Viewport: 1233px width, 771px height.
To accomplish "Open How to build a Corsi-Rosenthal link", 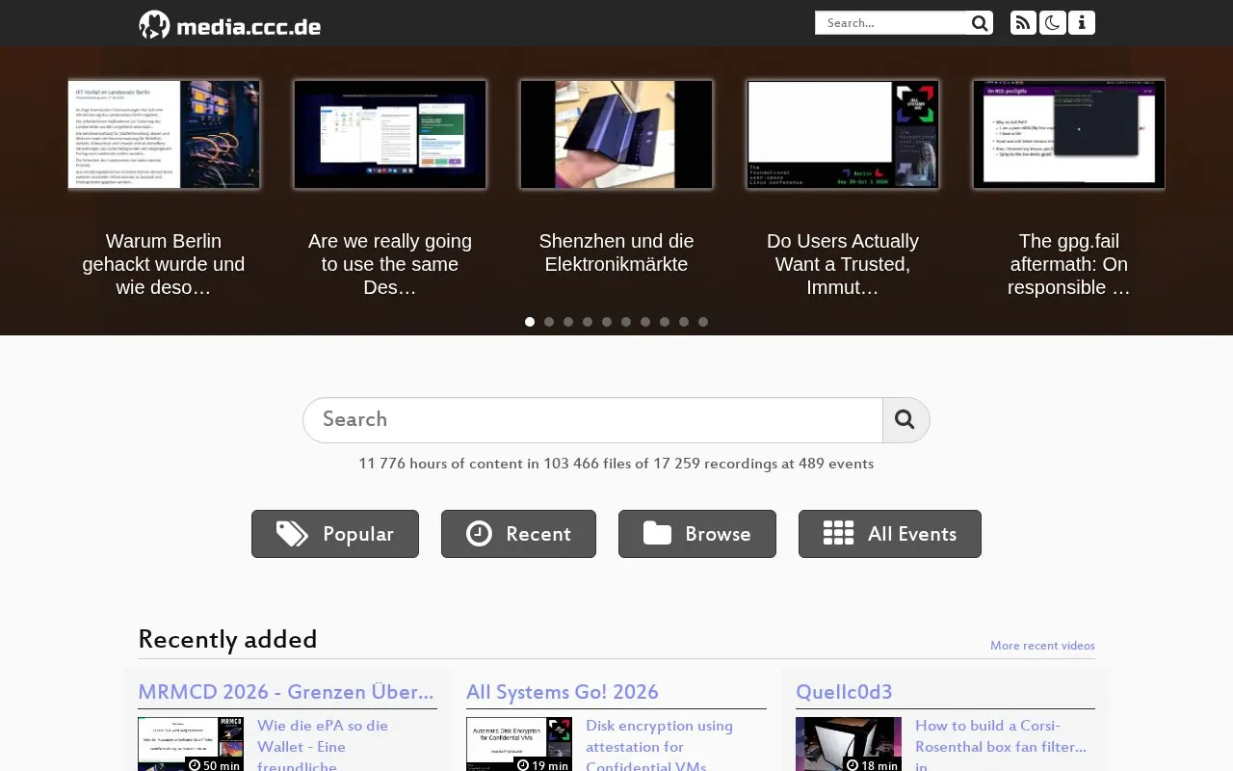I will (x=1001, y=745).
